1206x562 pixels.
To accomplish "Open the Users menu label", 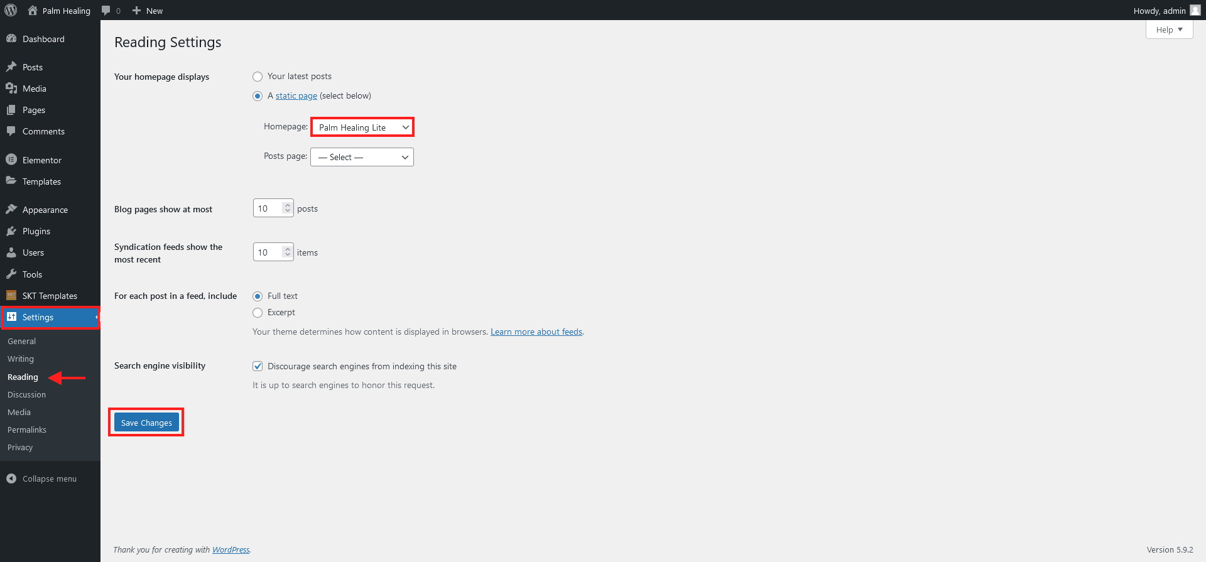I will (x=33, y=252).
